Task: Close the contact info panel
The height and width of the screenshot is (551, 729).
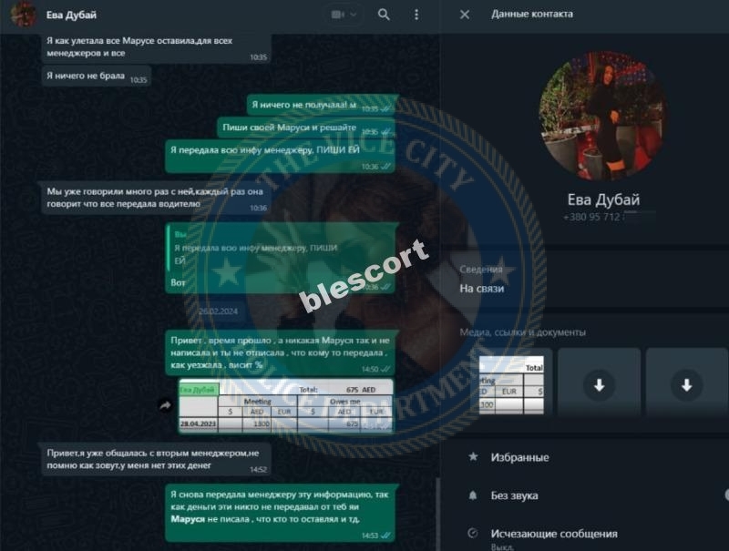Action: (x=465, y=15)
